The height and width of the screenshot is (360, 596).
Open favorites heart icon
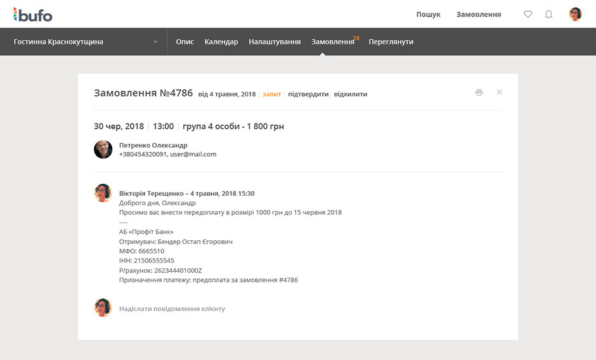[528, 14]
